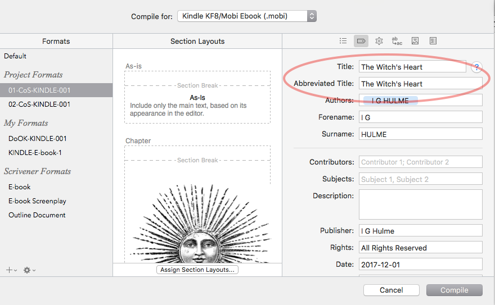Click the Project Formats group heading
The width and height of the screenshot is (495, 305).
pos(33,75)
